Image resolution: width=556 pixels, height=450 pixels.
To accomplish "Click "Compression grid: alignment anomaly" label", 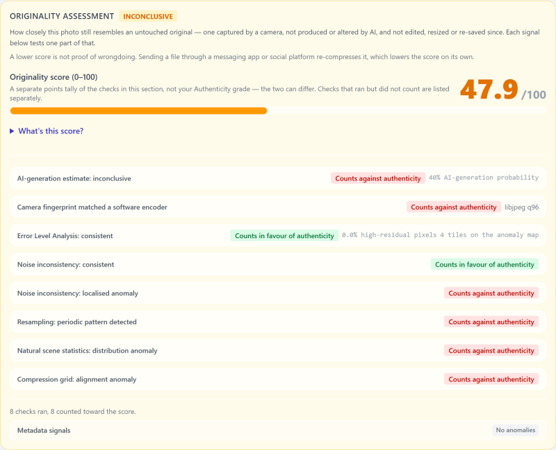I will tap(76, 379).
